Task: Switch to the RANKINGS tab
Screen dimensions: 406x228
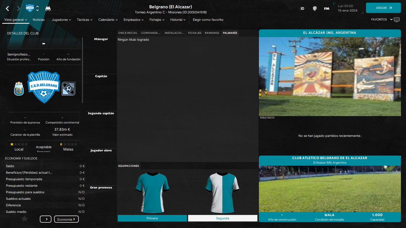Action: pyautogui.click(x=212, y=33)
